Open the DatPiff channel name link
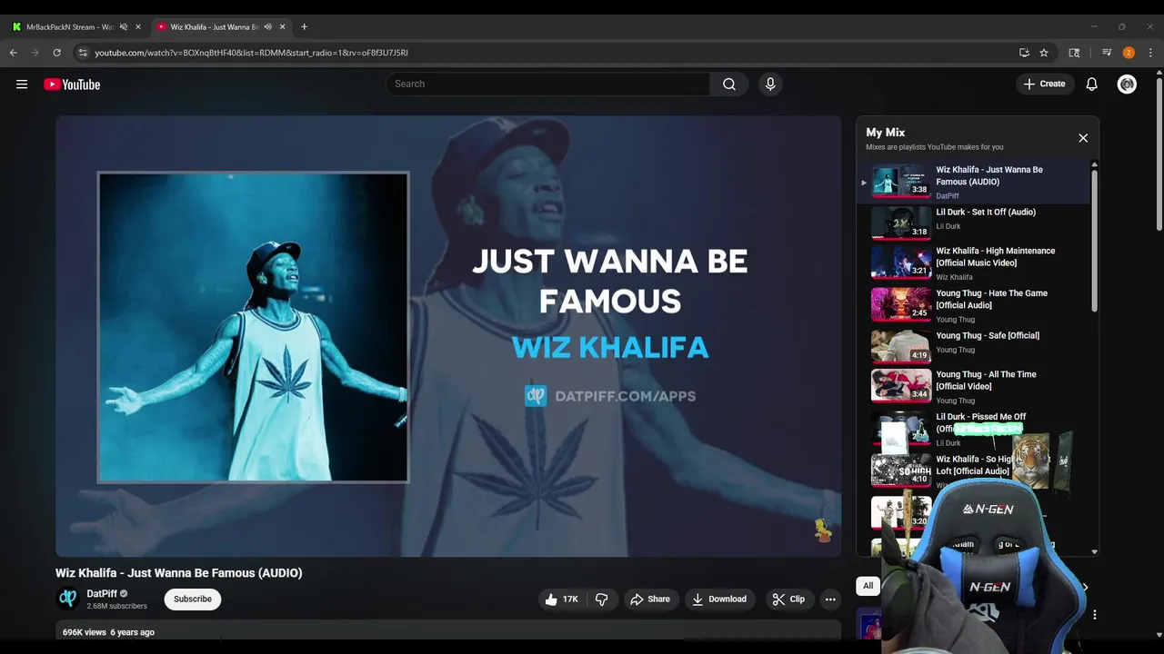 102,594
